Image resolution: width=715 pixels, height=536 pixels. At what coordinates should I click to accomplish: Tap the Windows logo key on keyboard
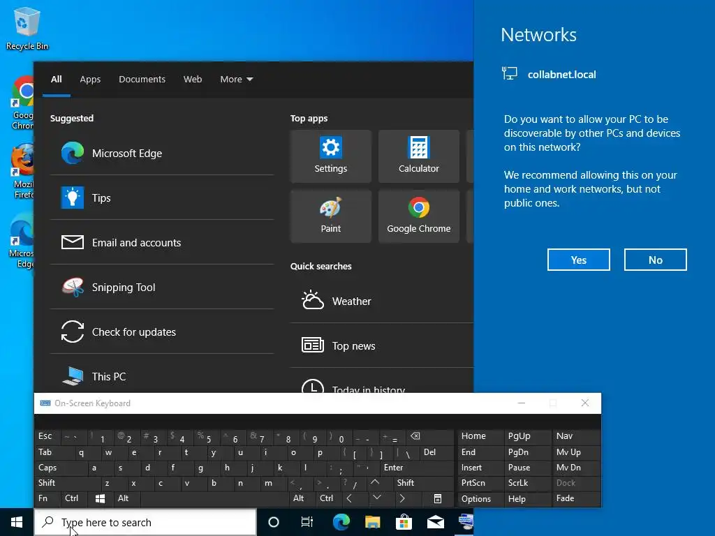point(101,498)
